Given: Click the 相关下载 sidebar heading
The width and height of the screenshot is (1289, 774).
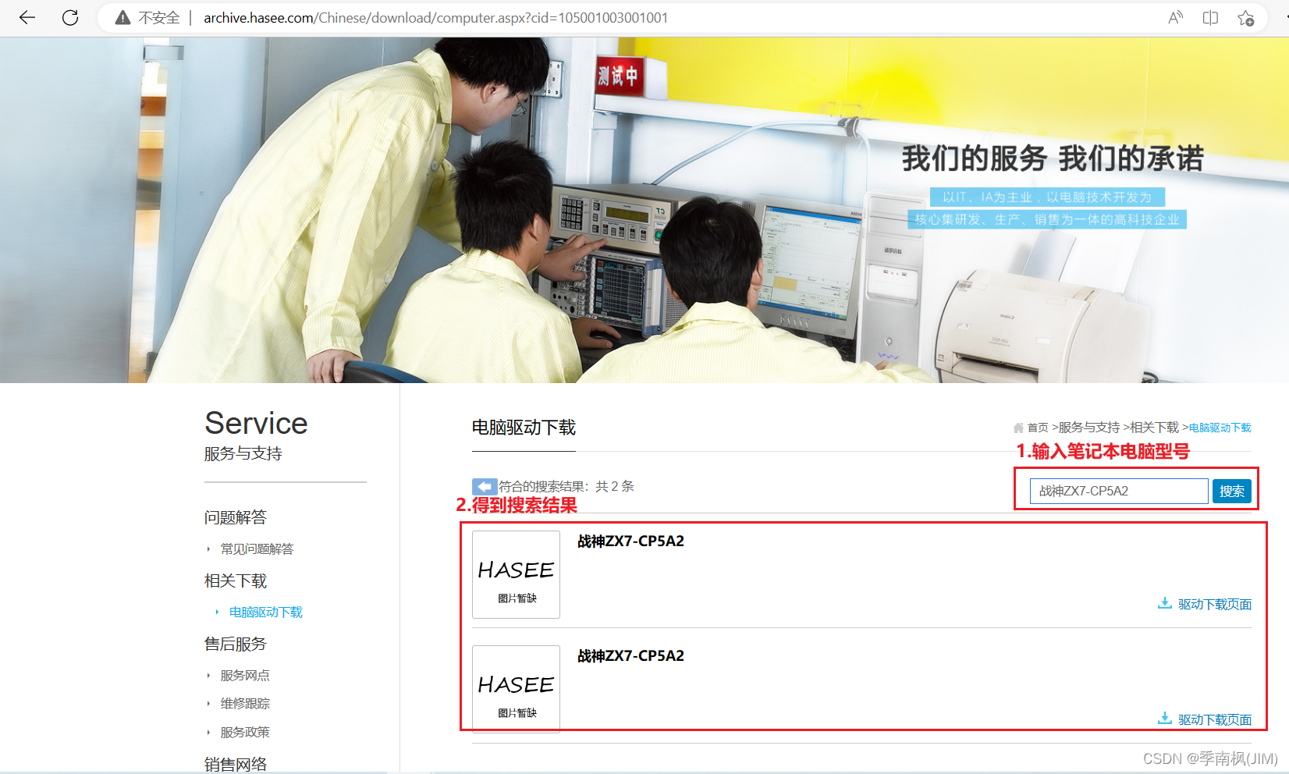Looking at the screenshot, I should (x=236, y=580).
